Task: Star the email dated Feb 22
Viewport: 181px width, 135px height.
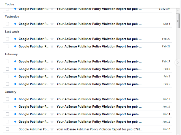Action: (52, 39)
